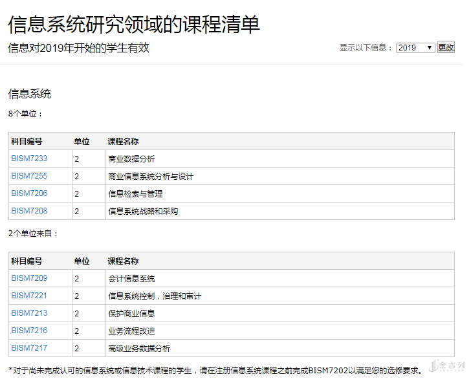
Task: Open the BISM7206 course link
Action: [x=29, y=193]
